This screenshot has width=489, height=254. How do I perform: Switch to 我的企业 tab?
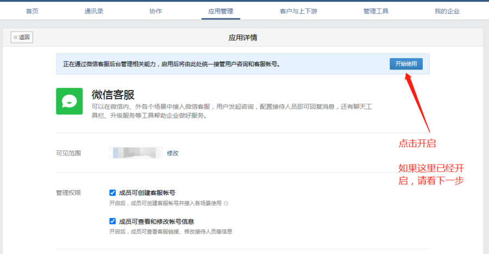point(447,11)
